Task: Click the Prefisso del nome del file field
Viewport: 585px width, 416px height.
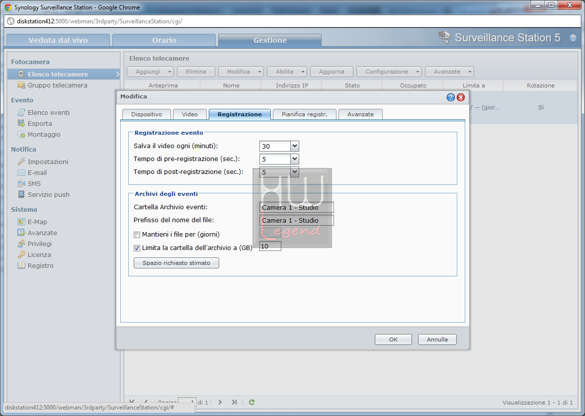Action: point(297,220)
